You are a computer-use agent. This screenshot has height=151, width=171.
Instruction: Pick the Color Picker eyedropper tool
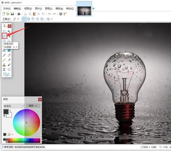(9, 60)
